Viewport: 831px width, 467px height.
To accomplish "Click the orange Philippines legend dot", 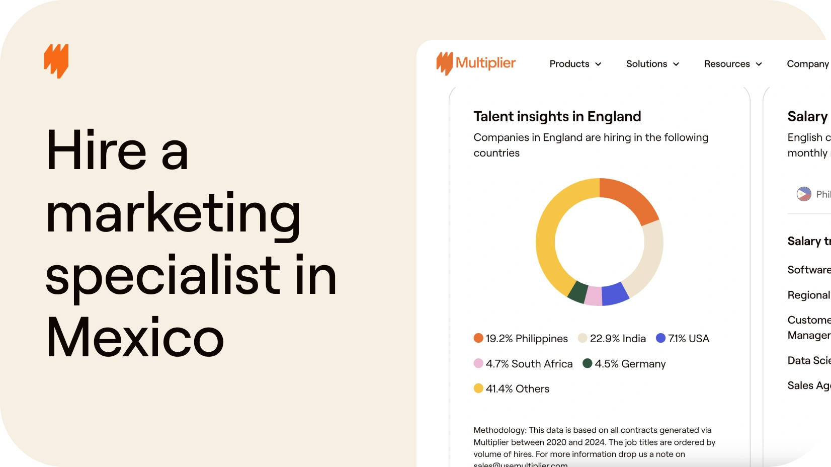I will click(x=478, y=338).
